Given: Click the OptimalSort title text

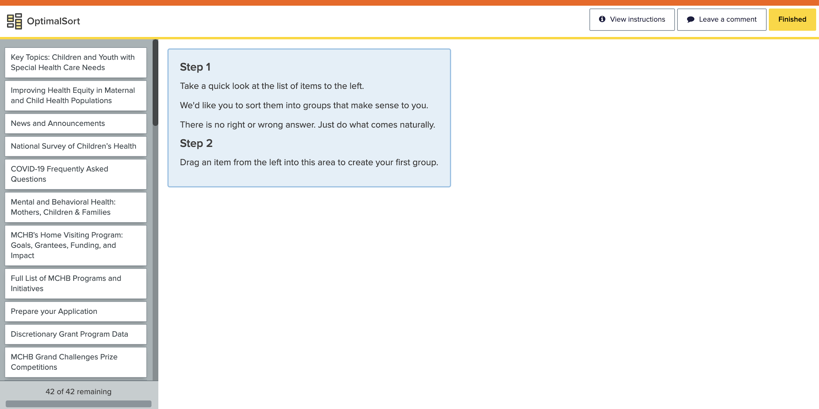Looking at the screenshot, I should (53, 21).
